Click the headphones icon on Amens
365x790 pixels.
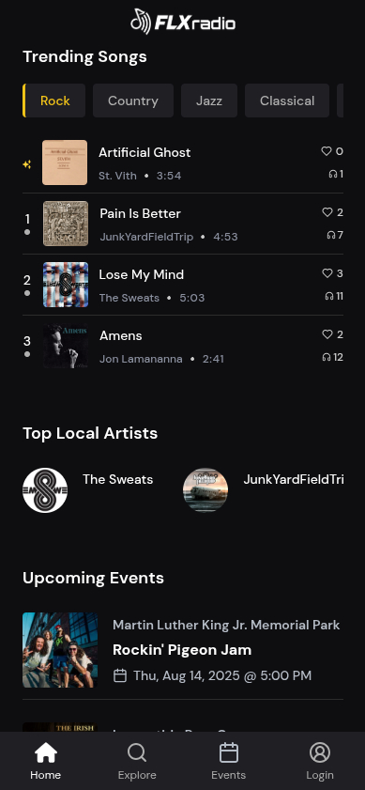click(x=327, y=357)
